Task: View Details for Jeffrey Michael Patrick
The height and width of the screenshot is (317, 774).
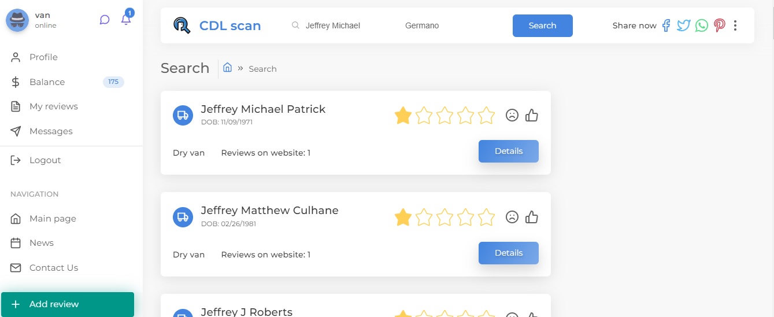Action: (x=508, y=152)
